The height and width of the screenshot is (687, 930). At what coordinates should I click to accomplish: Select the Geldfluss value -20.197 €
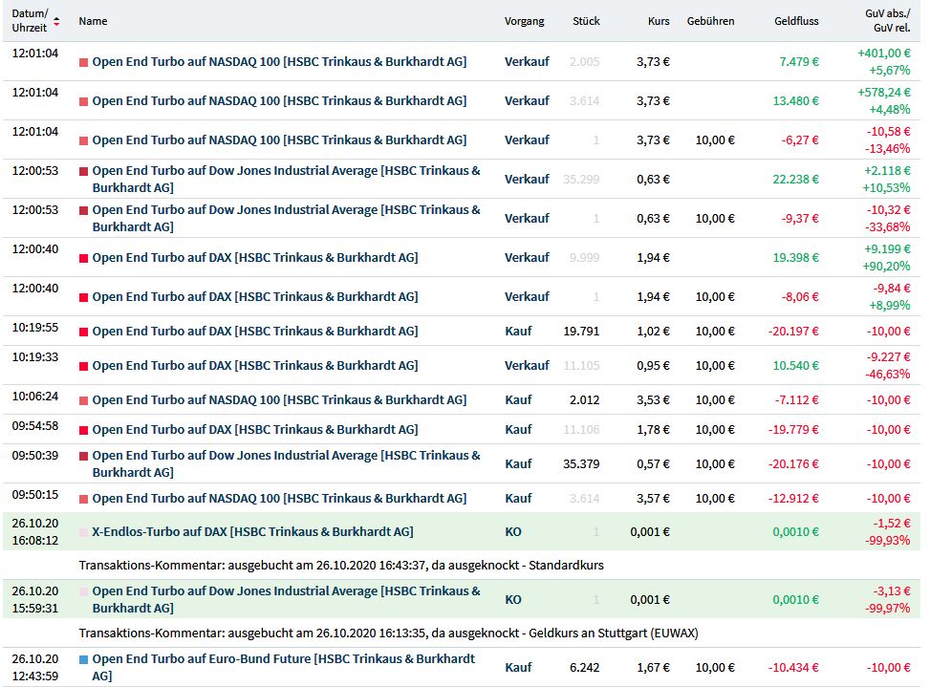[x=793, y=331]
